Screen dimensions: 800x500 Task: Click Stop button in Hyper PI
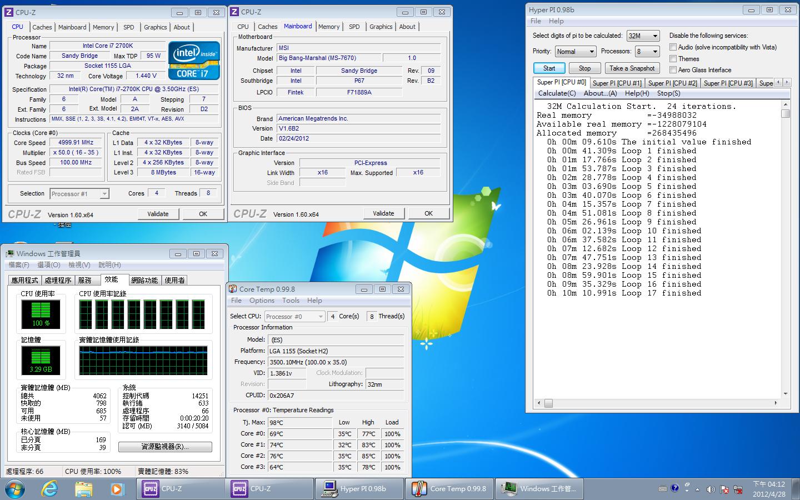(584, 68)
